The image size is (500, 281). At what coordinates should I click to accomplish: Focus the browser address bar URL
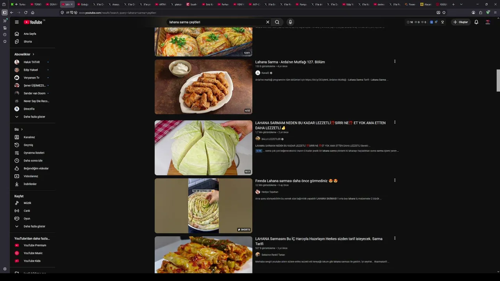(x=117, y=12)
